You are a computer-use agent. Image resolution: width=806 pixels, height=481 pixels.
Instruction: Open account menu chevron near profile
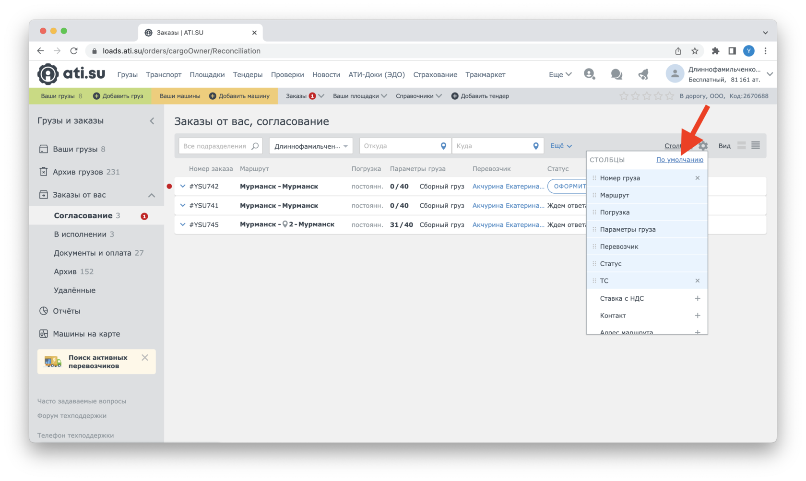[770, 74]
